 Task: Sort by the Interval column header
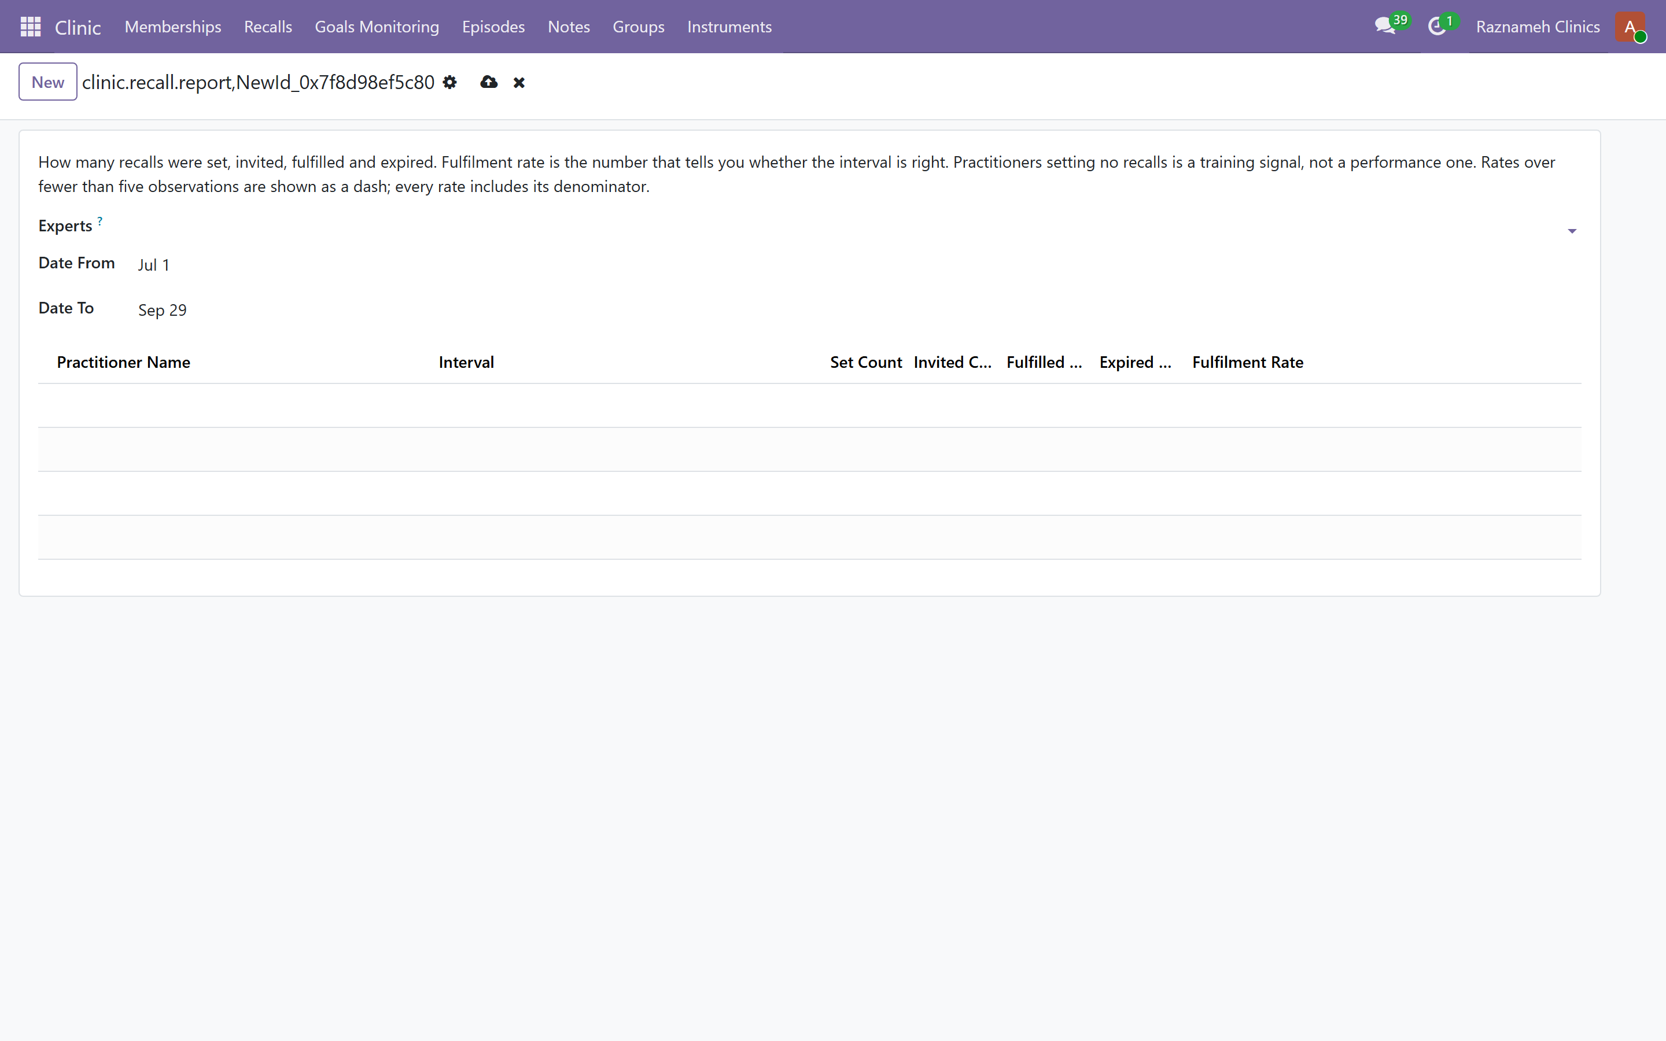click(466, 362)
